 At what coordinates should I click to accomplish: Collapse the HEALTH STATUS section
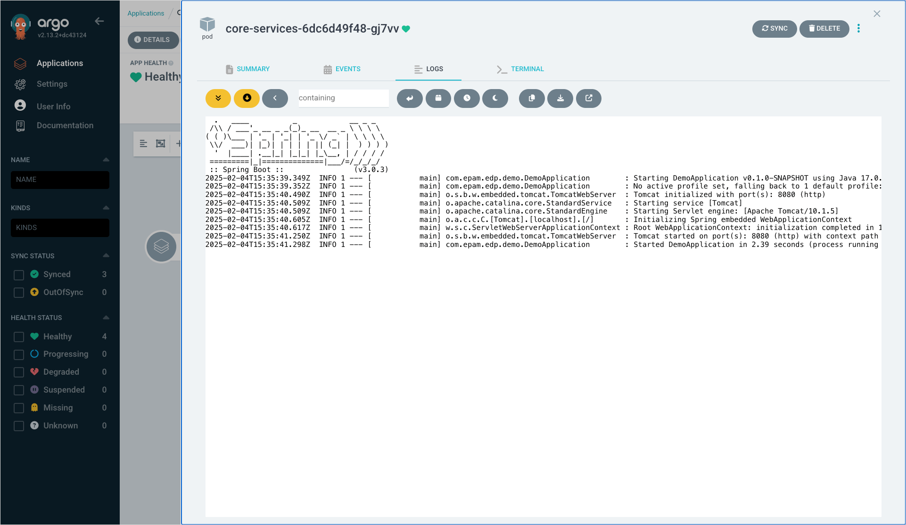pyautogui.click(x=106, y=317)
